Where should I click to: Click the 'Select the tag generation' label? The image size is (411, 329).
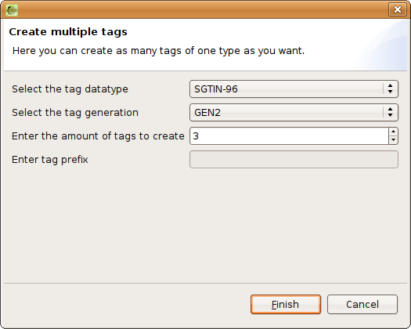(75, 113)
